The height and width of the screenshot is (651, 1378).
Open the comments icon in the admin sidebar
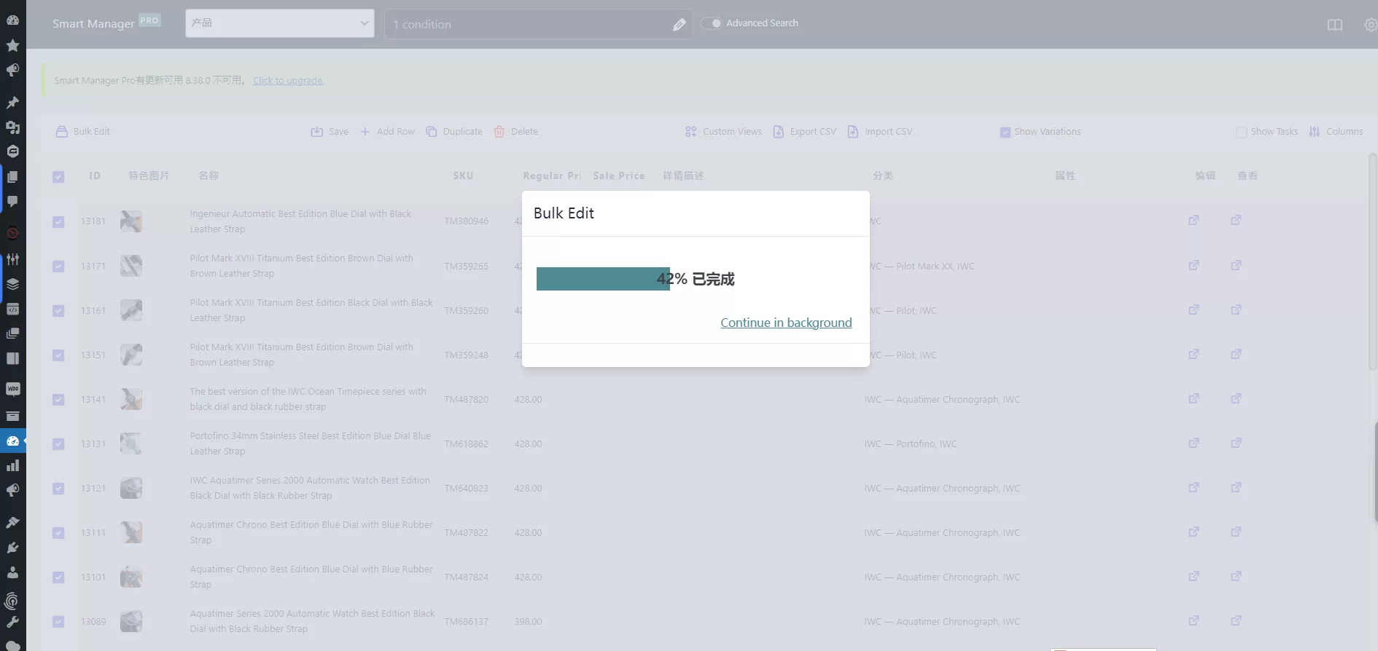coord(12,202)
